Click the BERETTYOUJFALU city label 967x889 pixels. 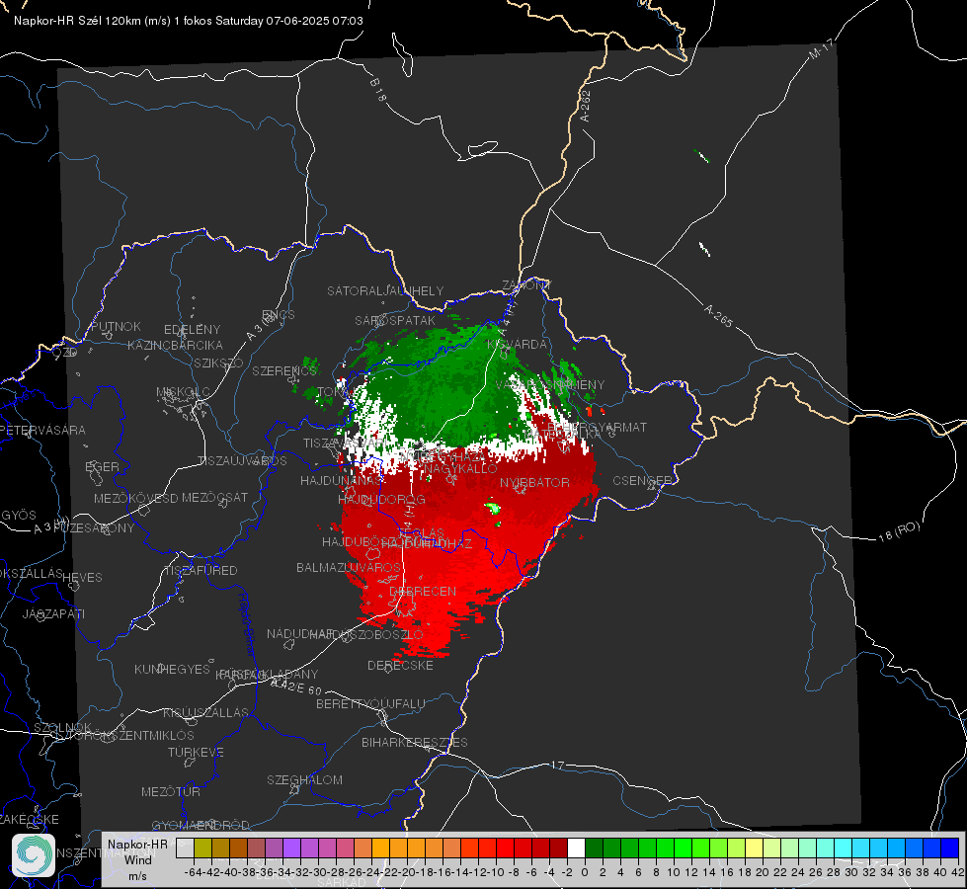point(370,703)
